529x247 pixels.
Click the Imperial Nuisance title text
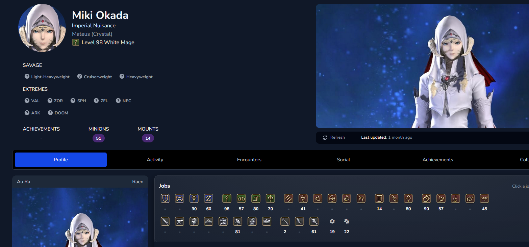click(x=94, y=26)
